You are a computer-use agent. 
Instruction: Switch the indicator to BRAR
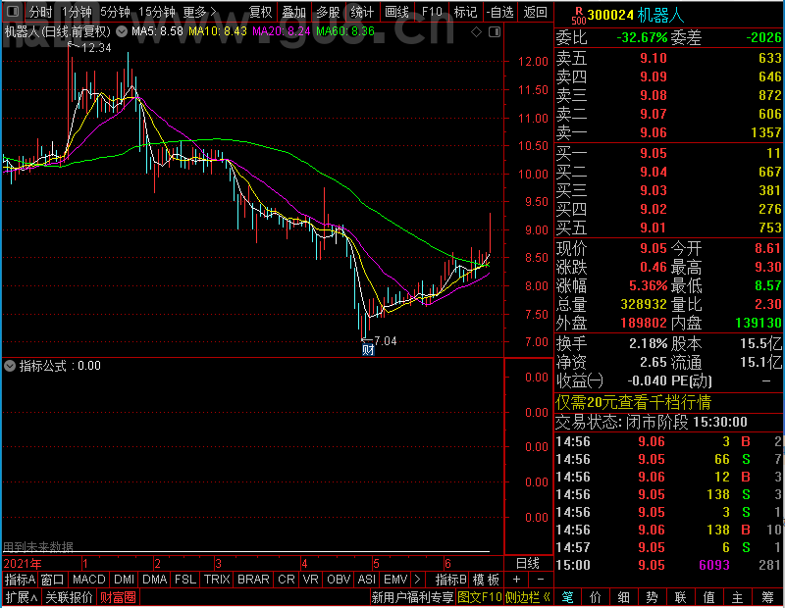253,580
